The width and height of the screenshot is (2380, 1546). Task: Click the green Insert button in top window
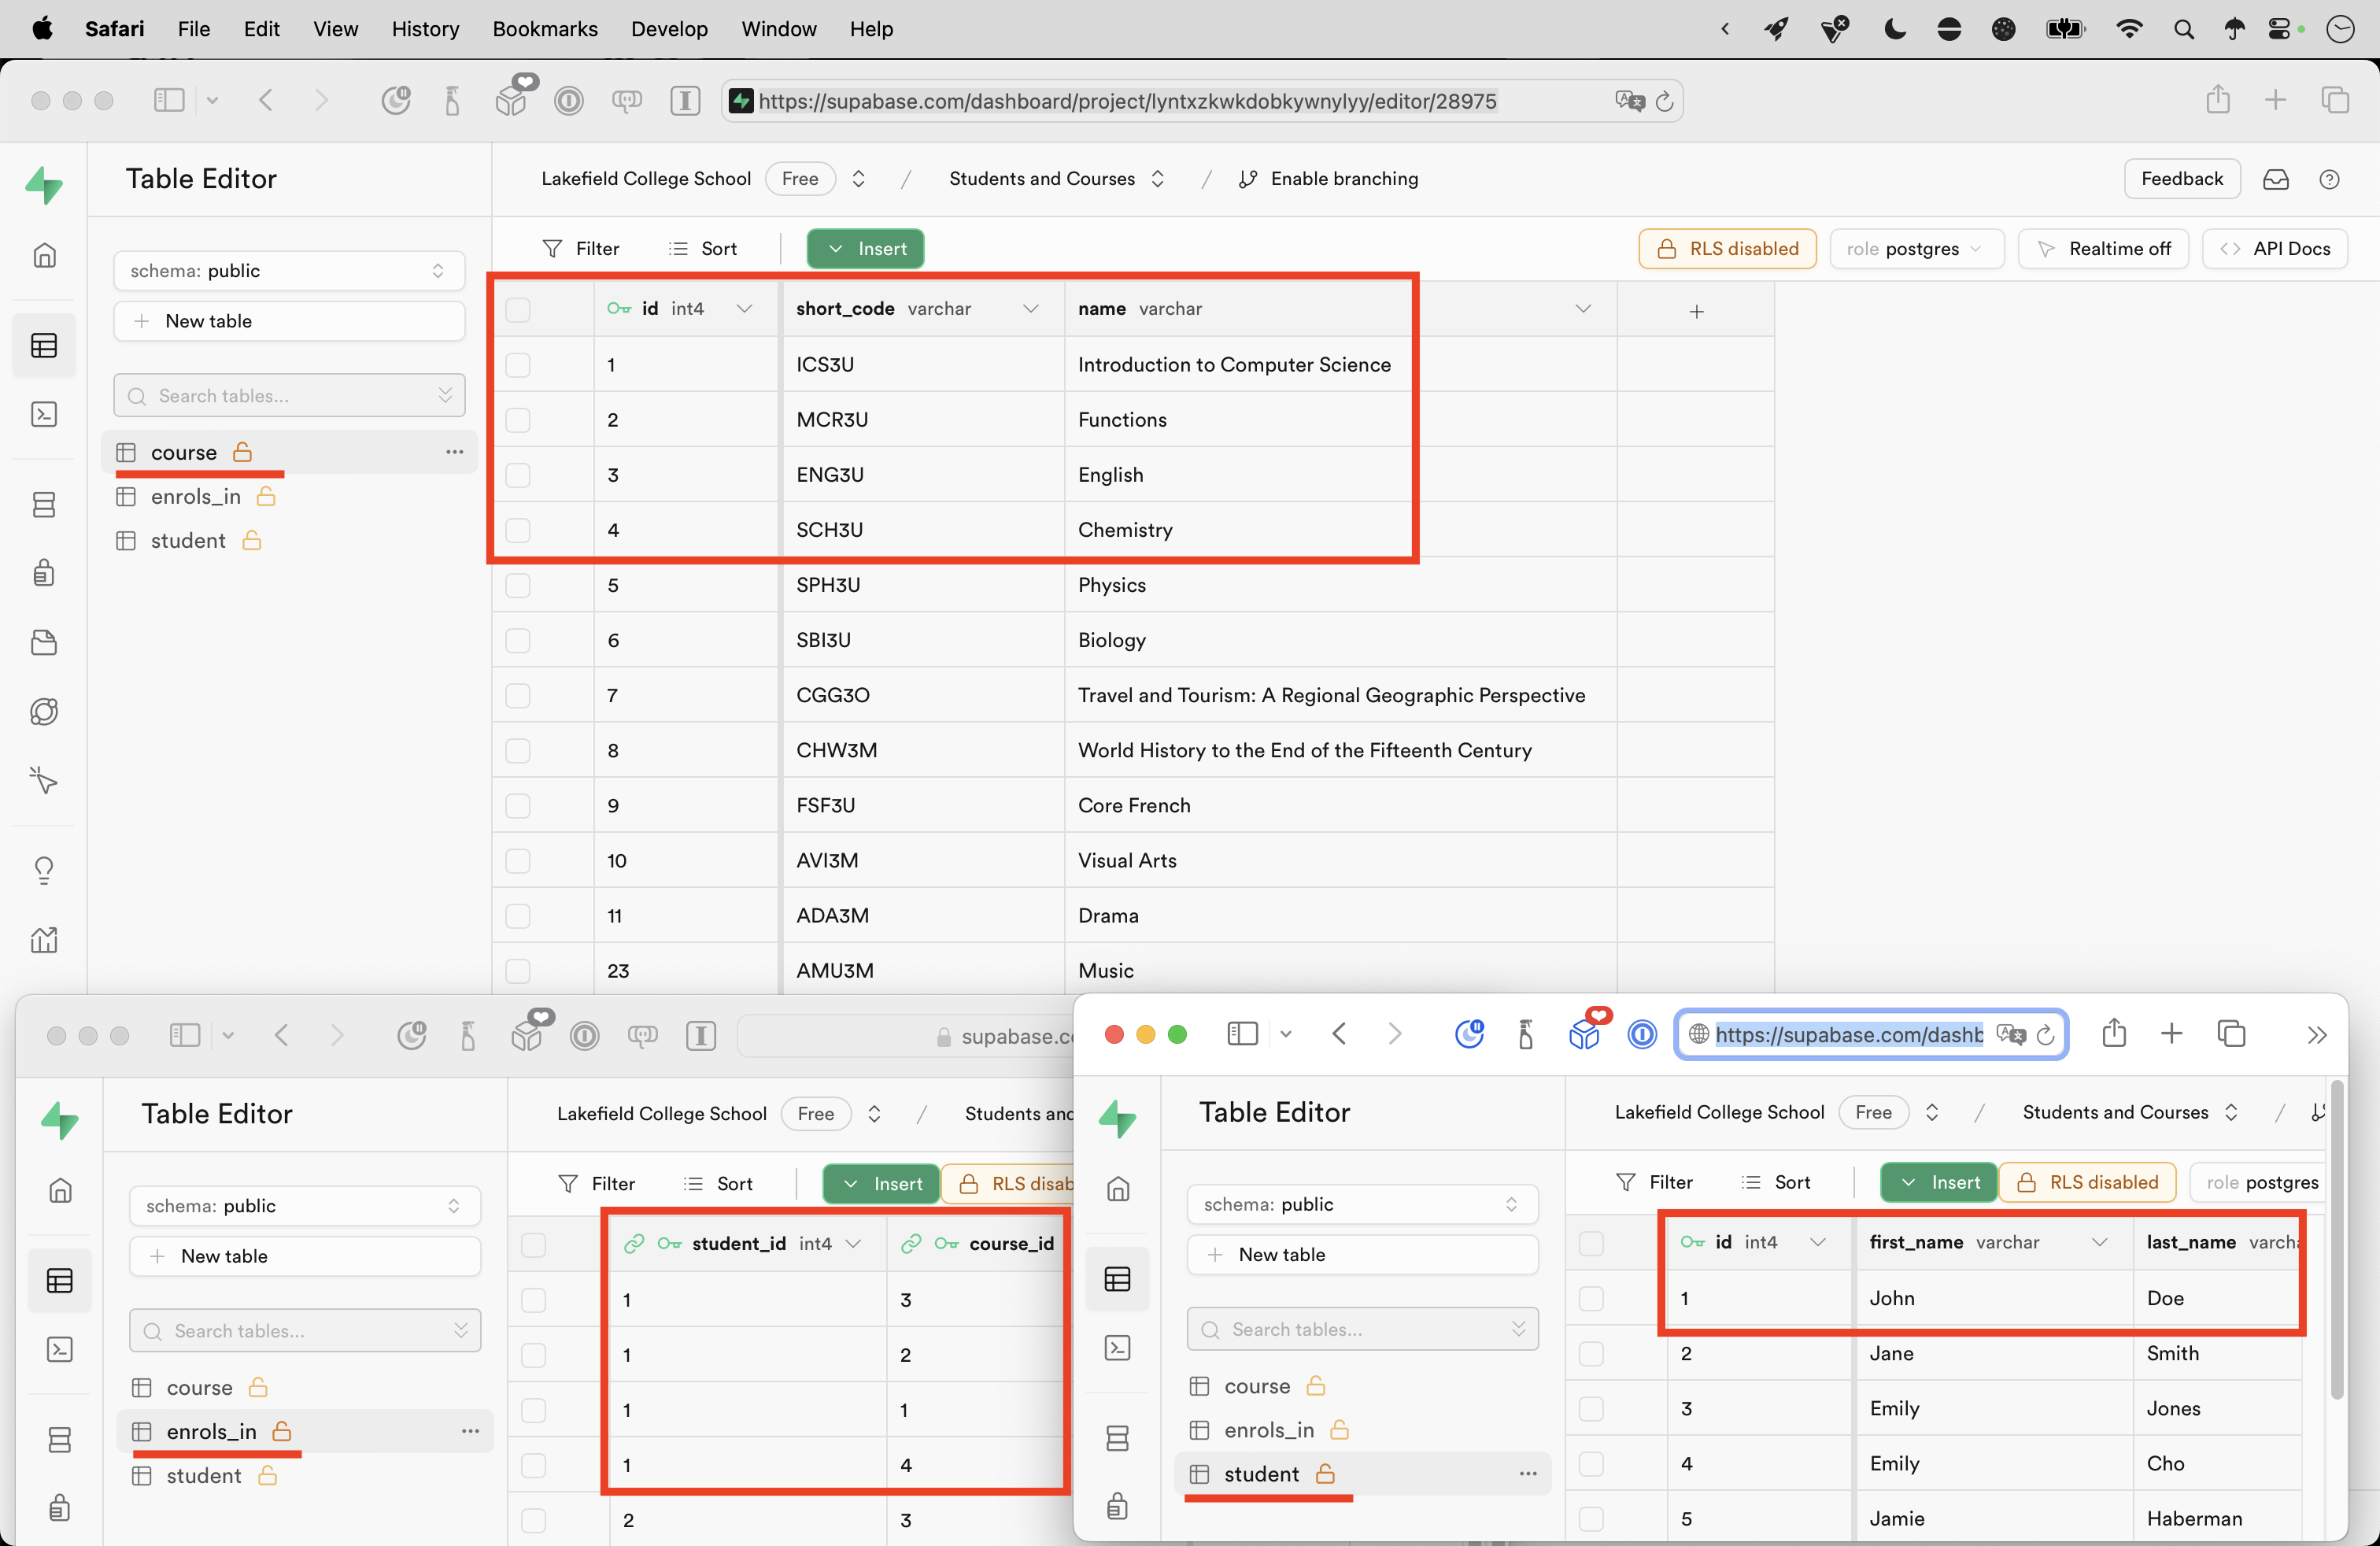tap(865, 249)
